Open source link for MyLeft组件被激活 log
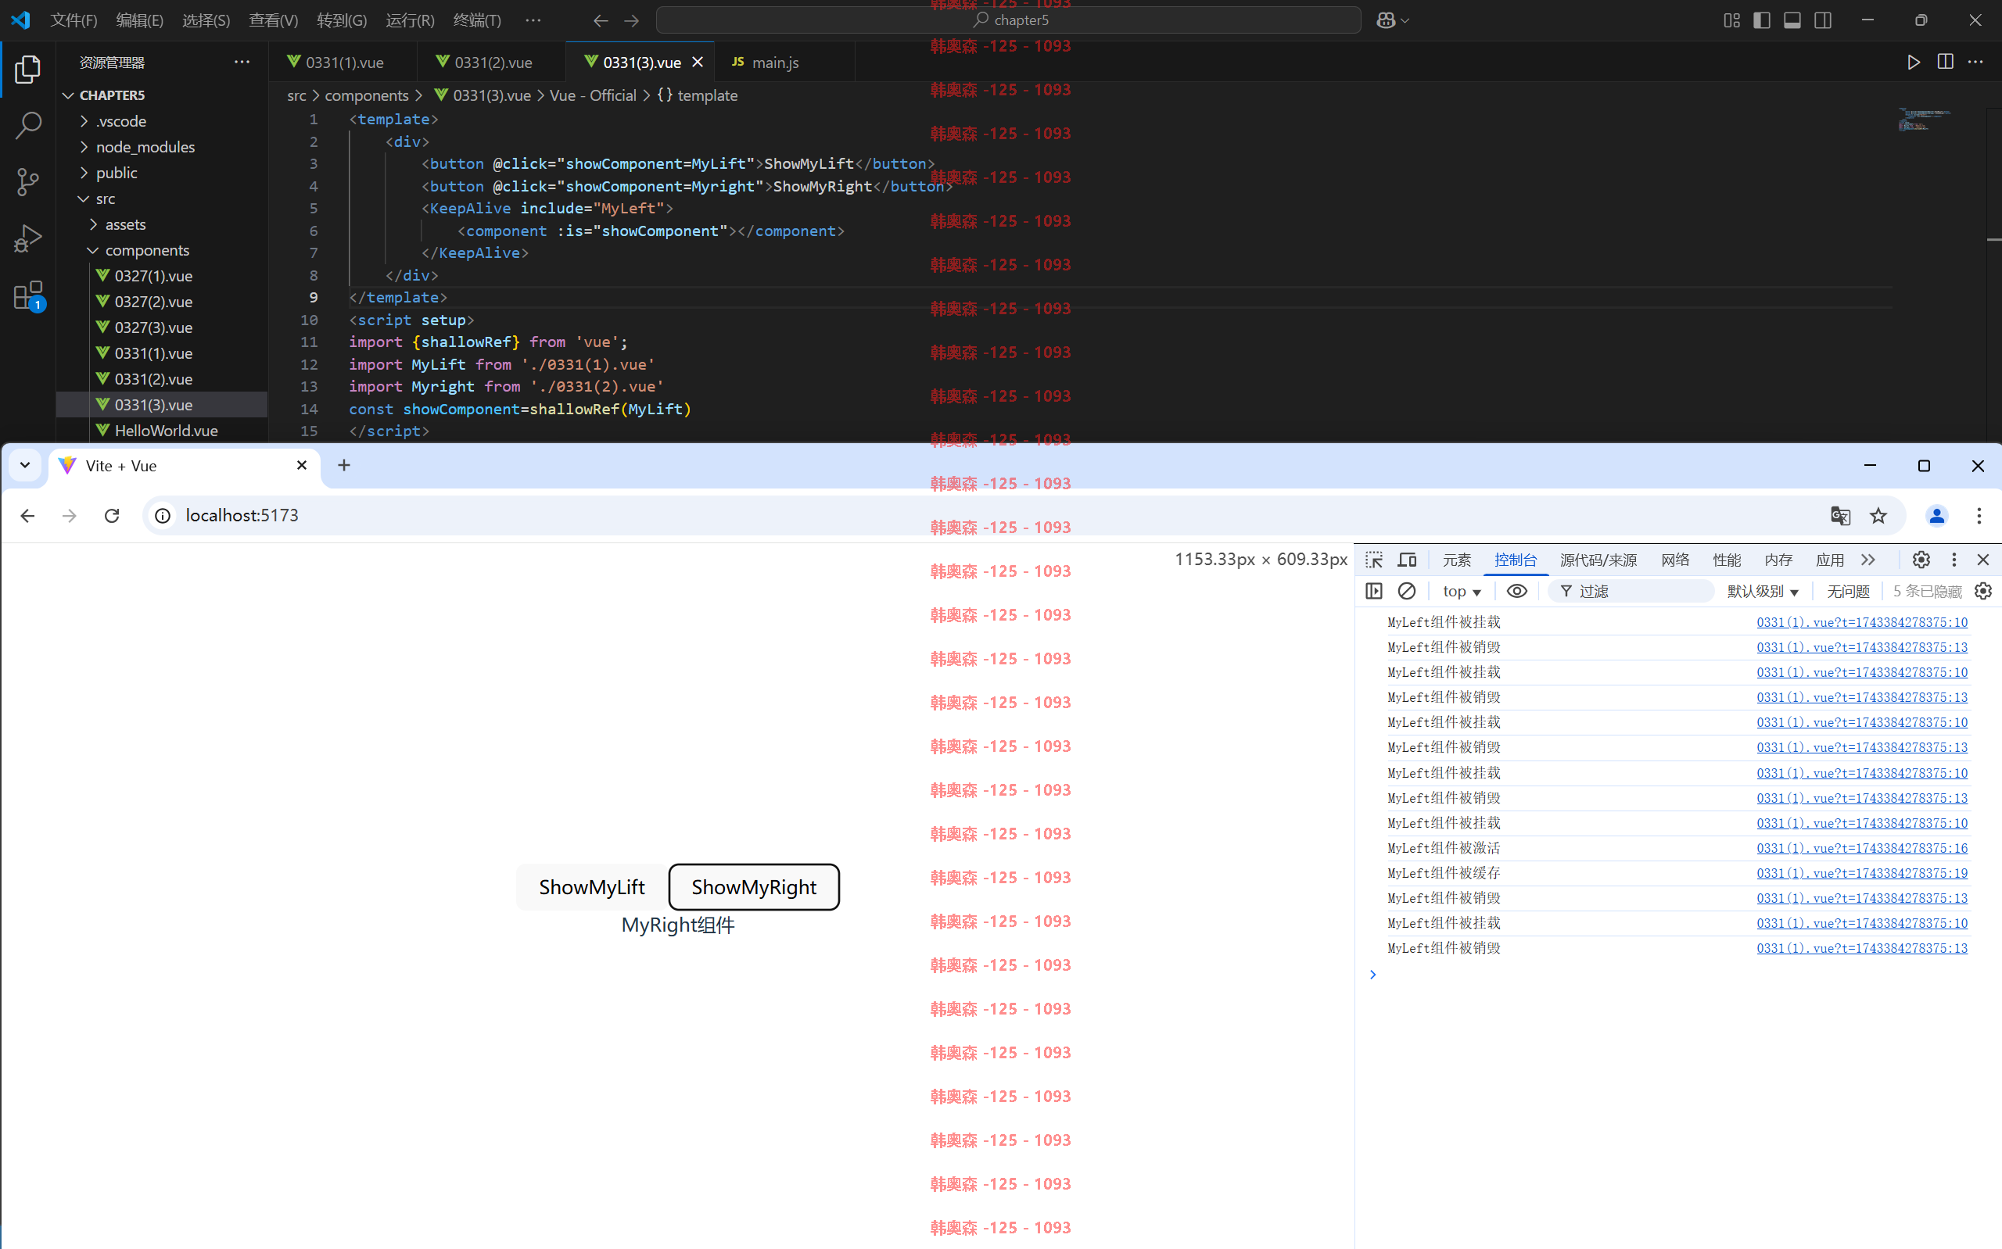The width and height of the screenshot is (2002, 1249). click(x=1861, y=847)
